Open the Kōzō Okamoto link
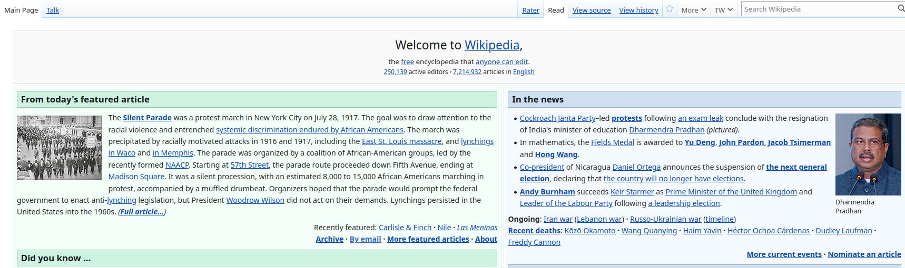 point(590,231)
